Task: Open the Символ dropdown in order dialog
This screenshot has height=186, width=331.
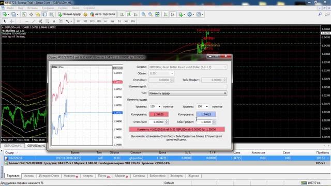Action: [x=188, y=67]
